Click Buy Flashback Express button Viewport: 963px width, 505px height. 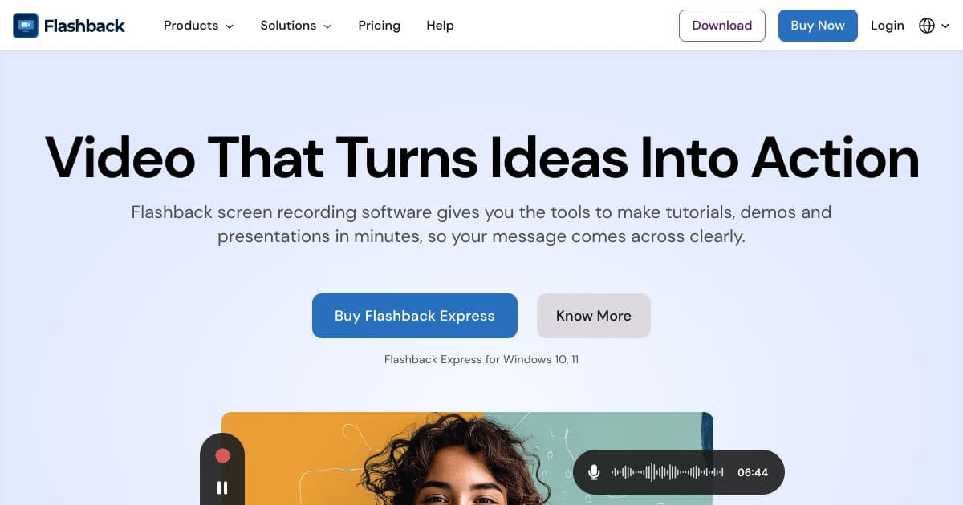pos(415,316)
